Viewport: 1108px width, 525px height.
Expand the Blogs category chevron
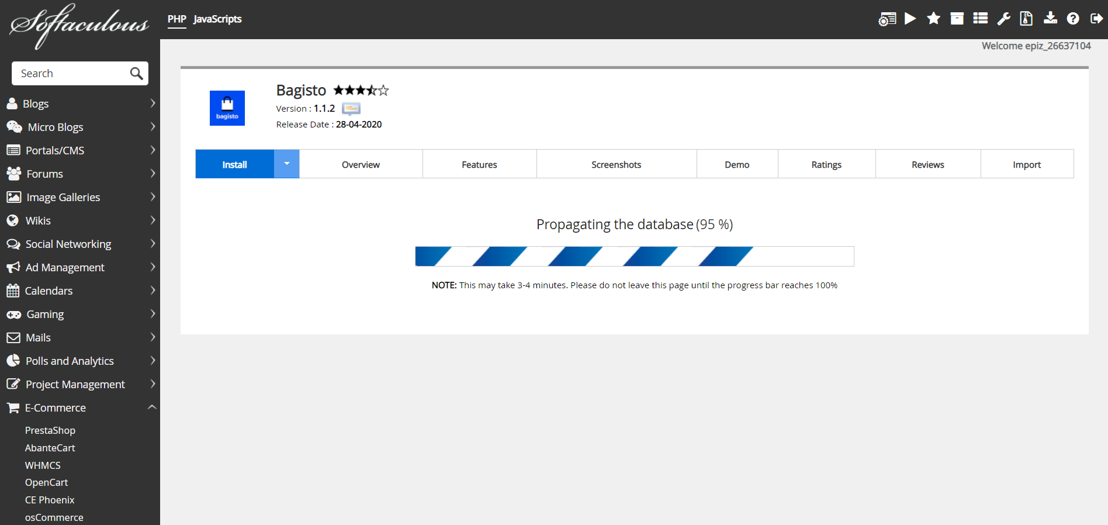click(153, 103)
